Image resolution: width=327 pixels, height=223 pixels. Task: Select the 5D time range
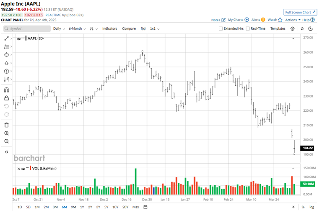(x=28, y=207)
